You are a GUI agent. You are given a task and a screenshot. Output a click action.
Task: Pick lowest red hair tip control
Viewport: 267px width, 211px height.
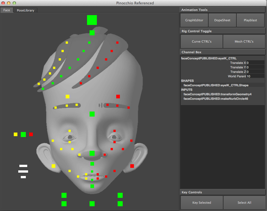tap(81, 83)
